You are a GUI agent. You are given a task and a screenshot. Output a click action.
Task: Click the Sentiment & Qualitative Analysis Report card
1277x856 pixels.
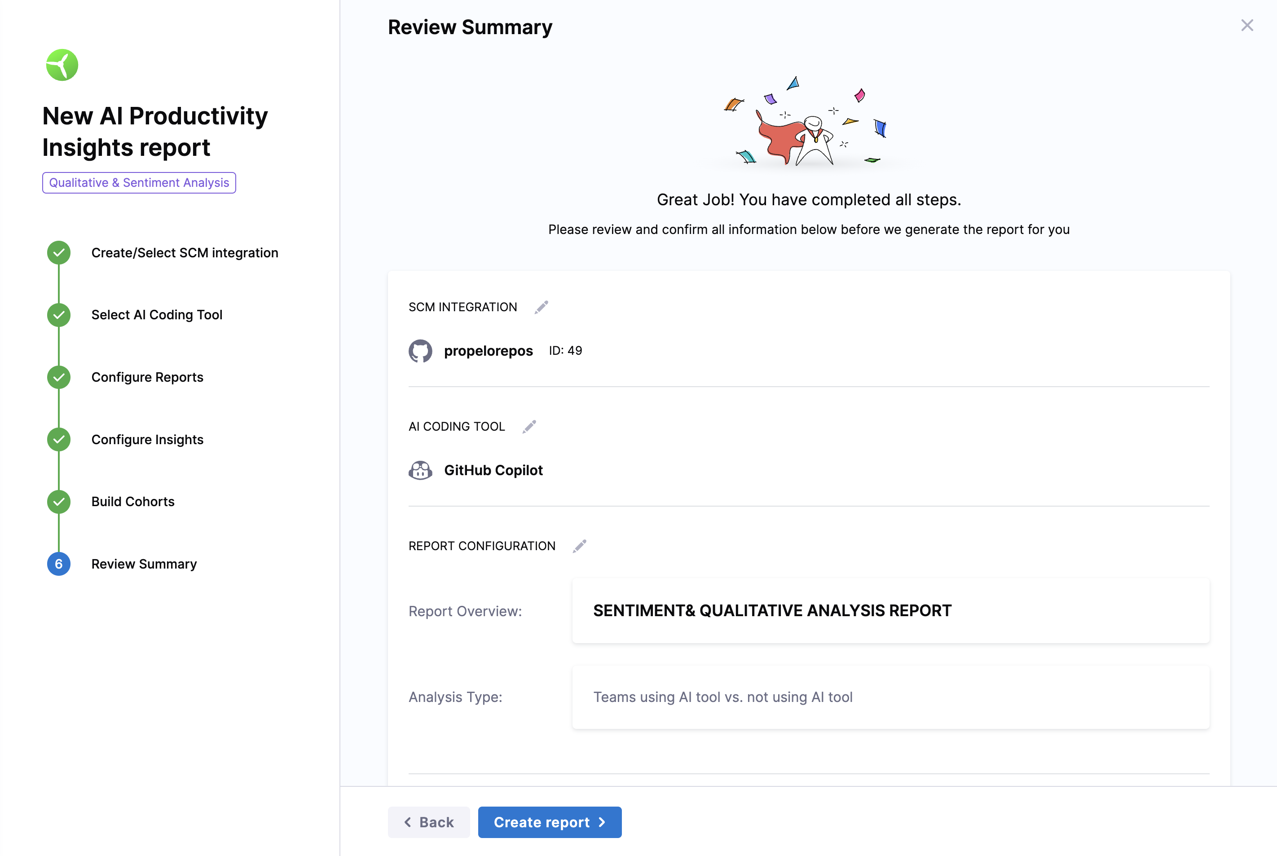(x=890, y=610)
